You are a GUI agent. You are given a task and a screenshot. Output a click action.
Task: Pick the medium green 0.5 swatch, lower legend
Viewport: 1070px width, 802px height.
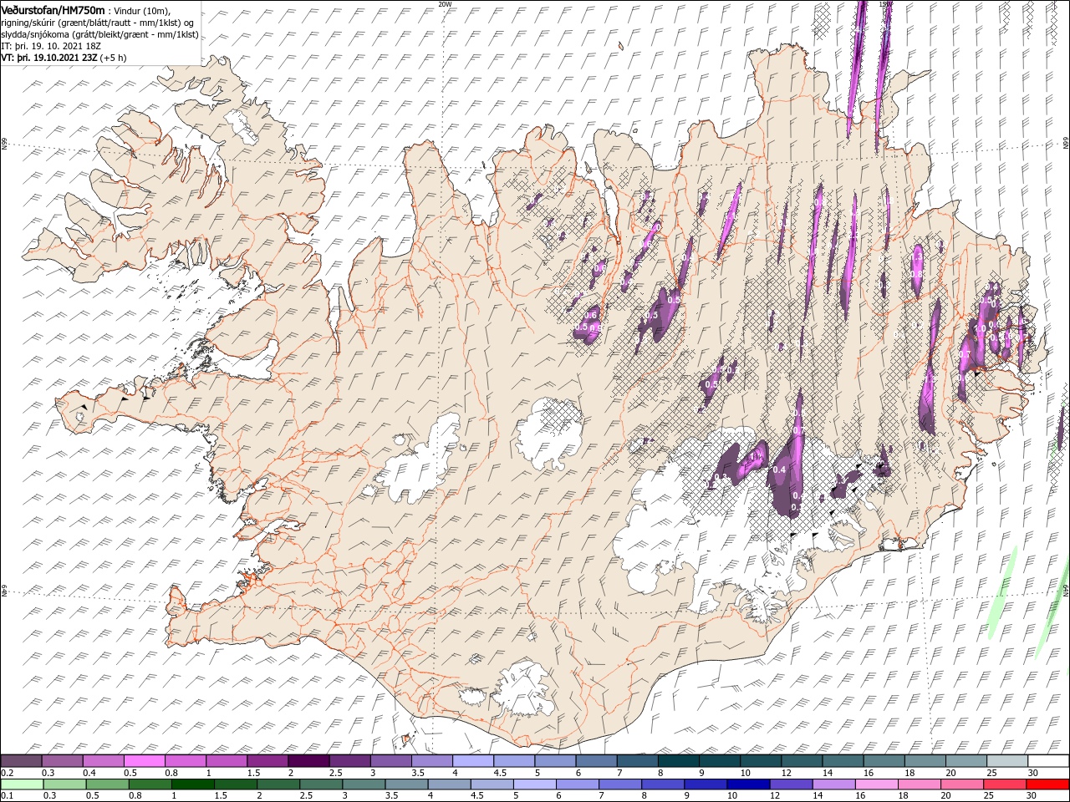[x=107, y=784]
